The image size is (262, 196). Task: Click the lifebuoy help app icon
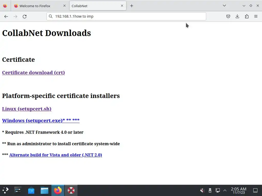[71, 190]
